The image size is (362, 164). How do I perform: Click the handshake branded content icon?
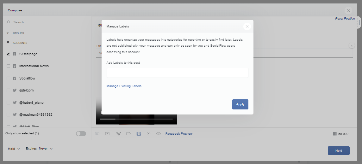(x=118, y=134)
